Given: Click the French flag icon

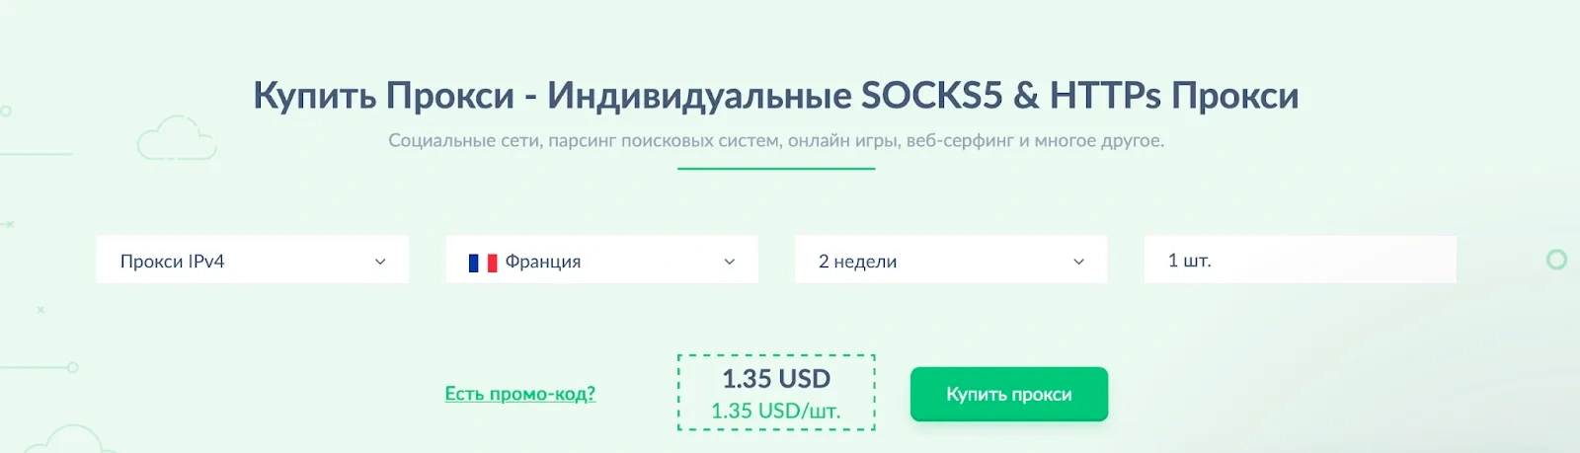Looking at the screenshot, I should (482, 263).
